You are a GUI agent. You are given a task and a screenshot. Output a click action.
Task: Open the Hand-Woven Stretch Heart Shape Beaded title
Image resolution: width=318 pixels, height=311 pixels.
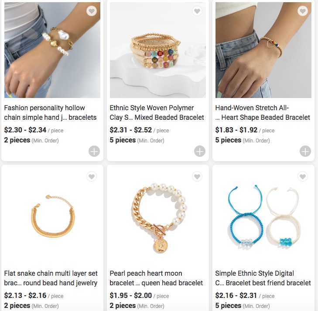coord(263,112)
